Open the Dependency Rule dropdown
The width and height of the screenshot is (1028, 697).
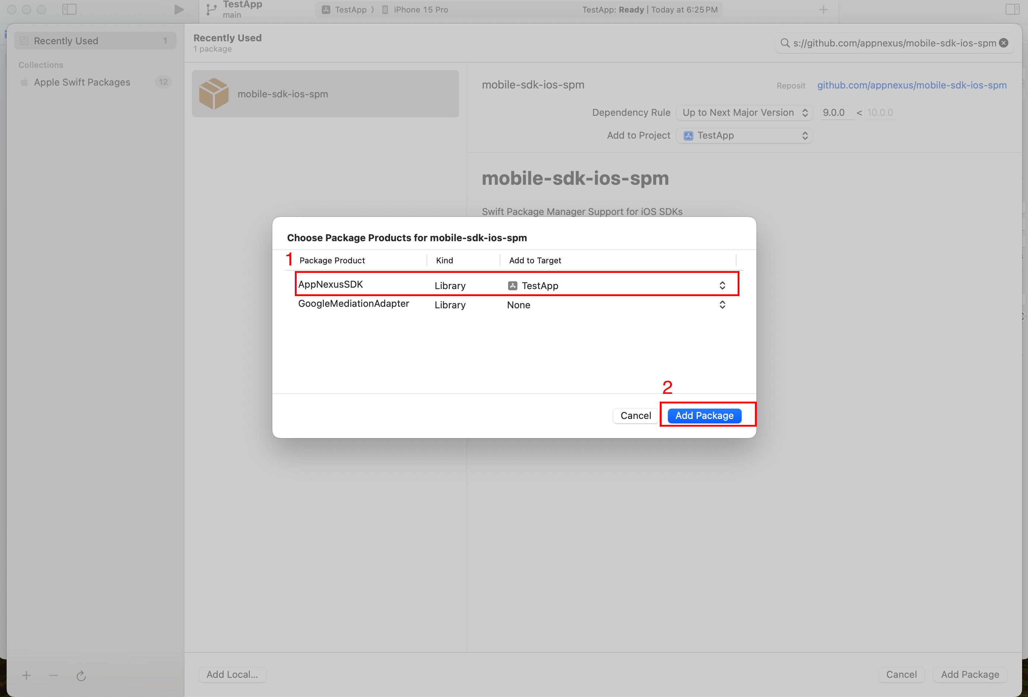point(745,113)
